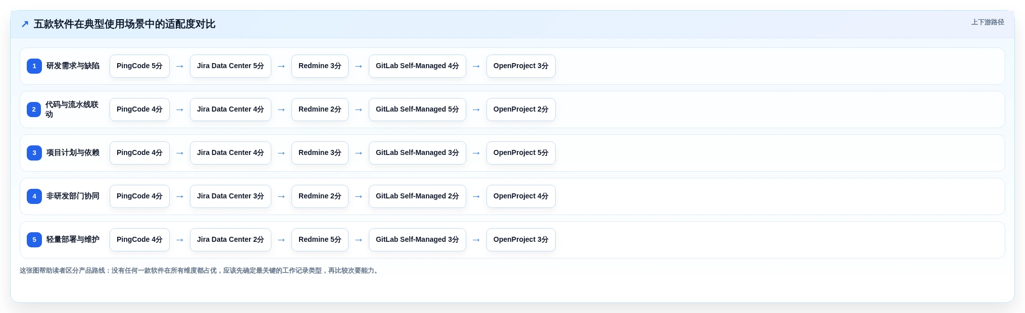Click Jira Data Center 3分 chip
The height and width of the screenshot is (313, 1025).
(x=230, y=196)
